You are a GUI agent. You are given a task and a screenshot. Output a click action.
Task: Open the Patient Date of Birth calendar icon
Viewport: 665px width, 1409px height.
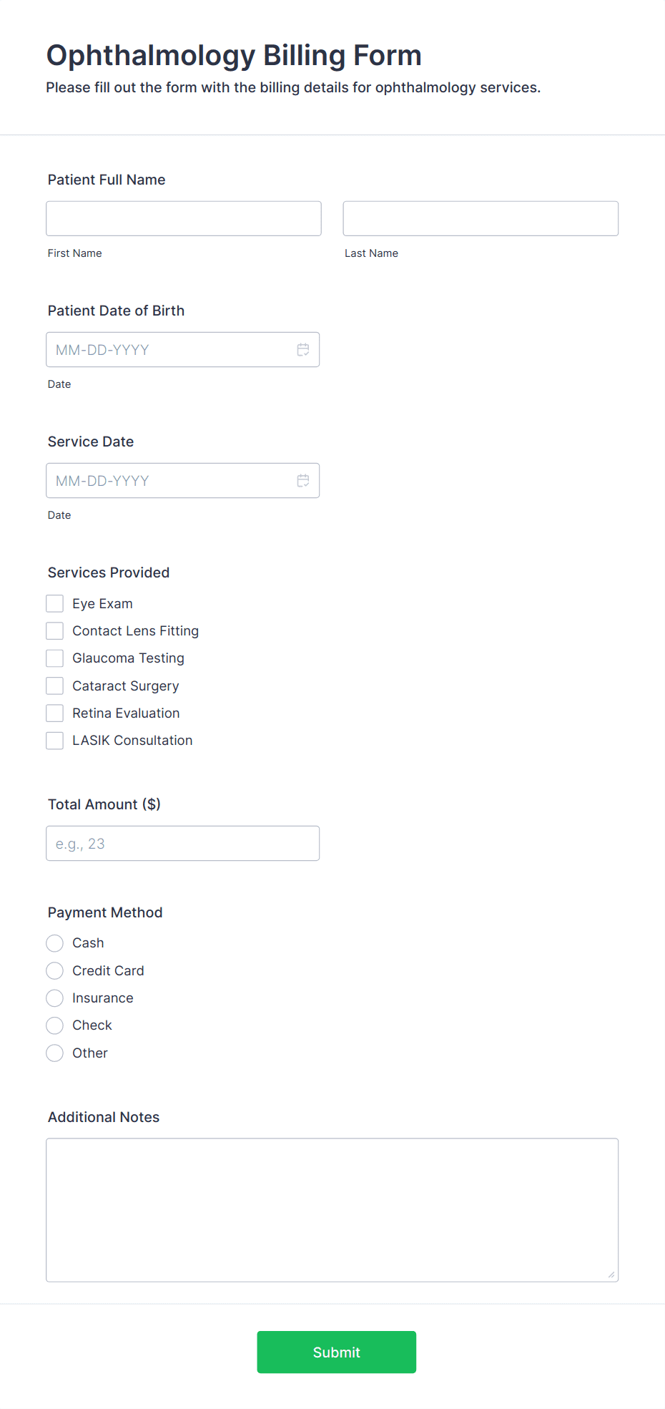[x=303, y=350]
